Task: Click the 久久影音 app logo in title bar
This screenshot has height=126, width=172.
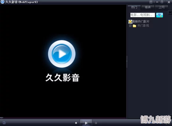Action: click(2, 2)
